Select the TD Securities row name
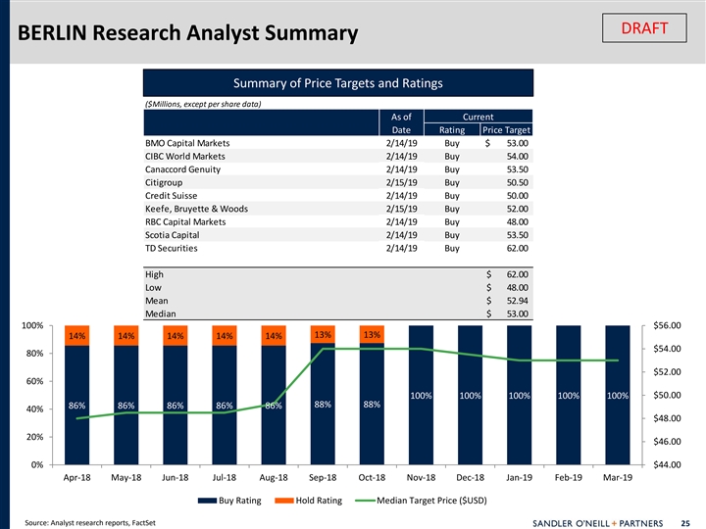The image size is (706, 529). [171, 249]
